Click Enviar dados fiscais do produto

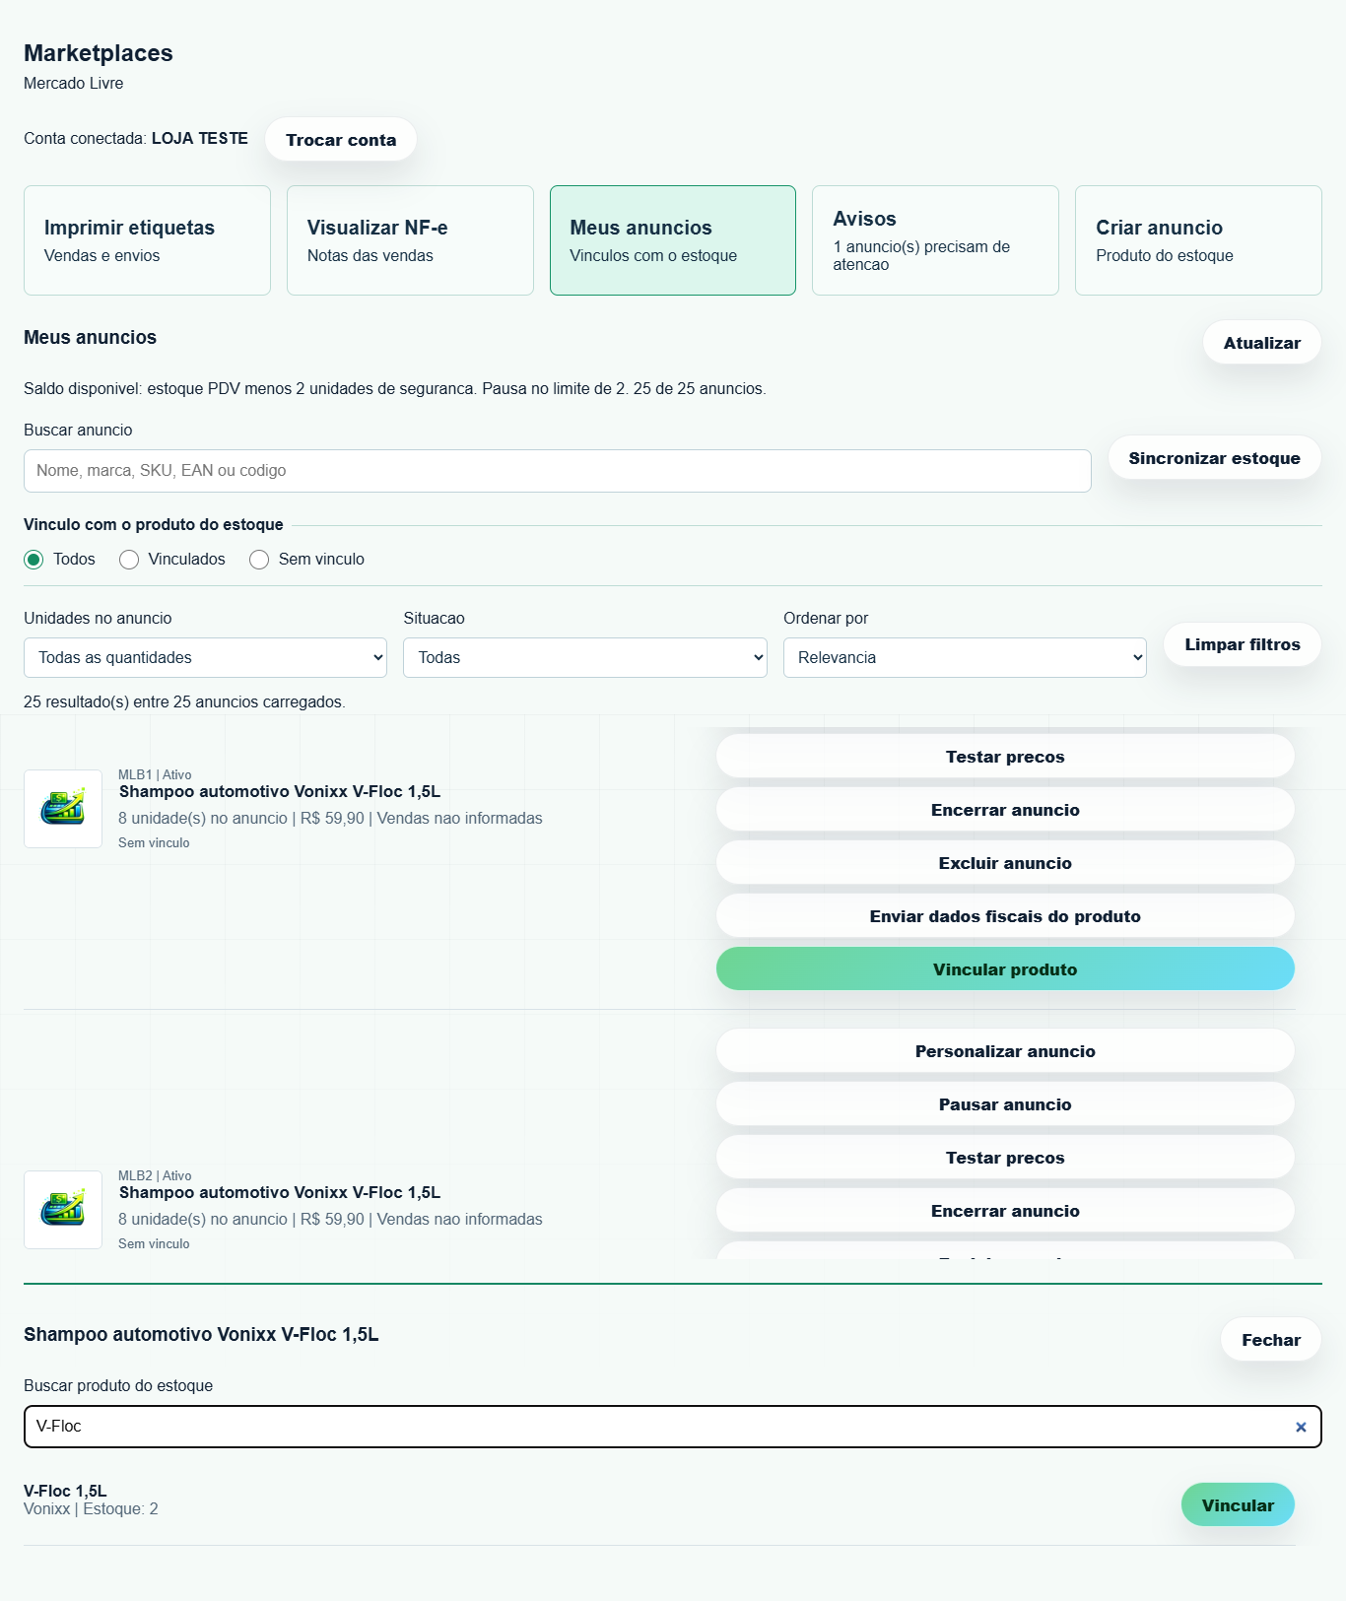[x=1005, y=916]
